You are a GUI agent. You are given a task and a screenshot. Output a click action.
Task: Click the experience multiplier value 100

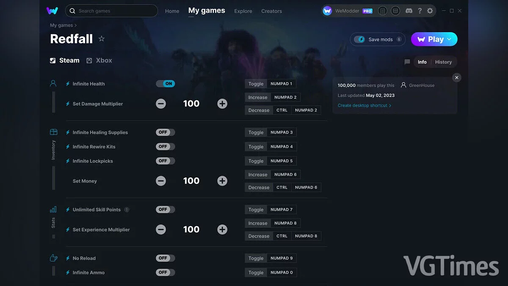point(191,230)
